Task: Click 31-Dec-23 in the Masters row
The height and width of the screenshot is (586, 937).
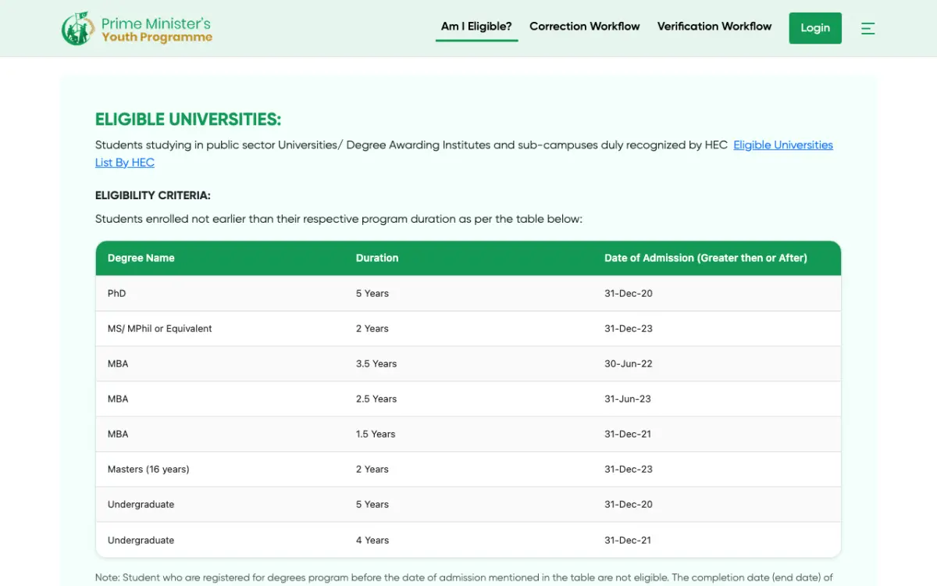Action: point(629,469)
